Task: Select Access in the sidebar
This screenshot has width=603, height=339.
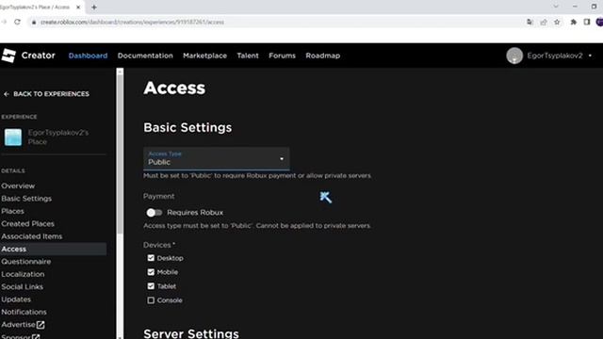Action: click(53, 249)
